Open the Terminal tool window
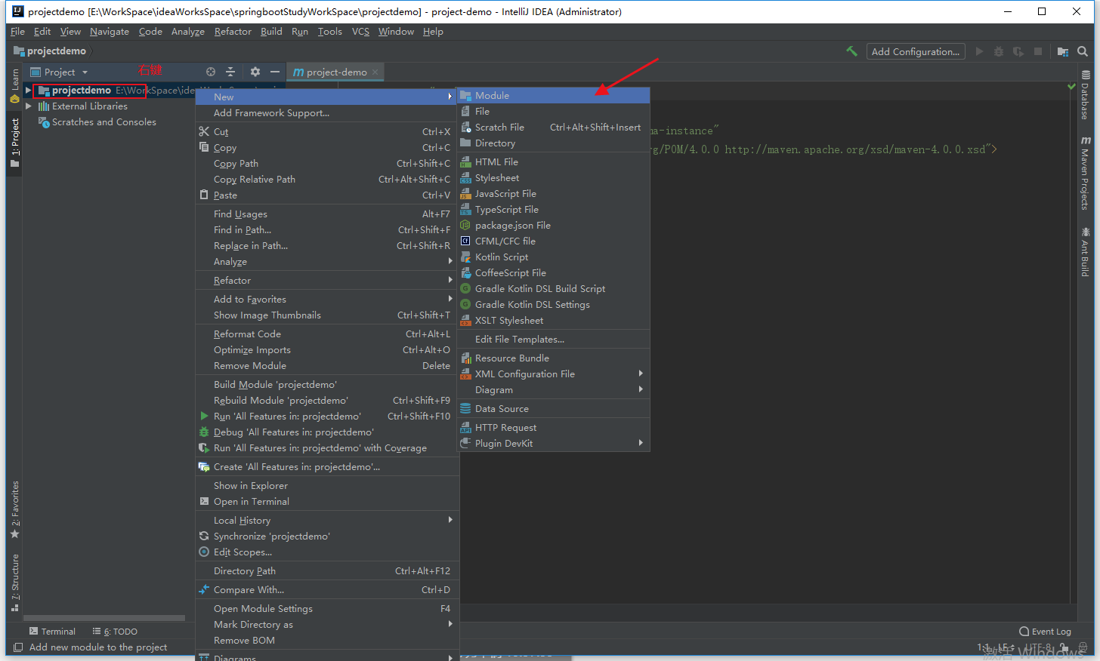 tap(52, 632)
